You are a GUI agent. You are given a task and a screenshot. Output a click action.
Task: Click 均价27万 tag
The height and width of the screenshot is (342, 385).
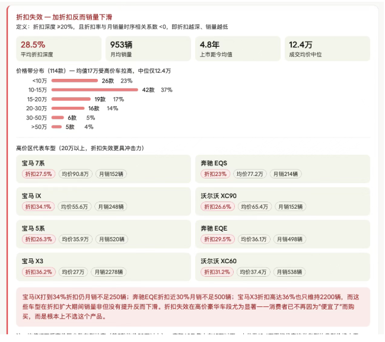click(73, 272)
